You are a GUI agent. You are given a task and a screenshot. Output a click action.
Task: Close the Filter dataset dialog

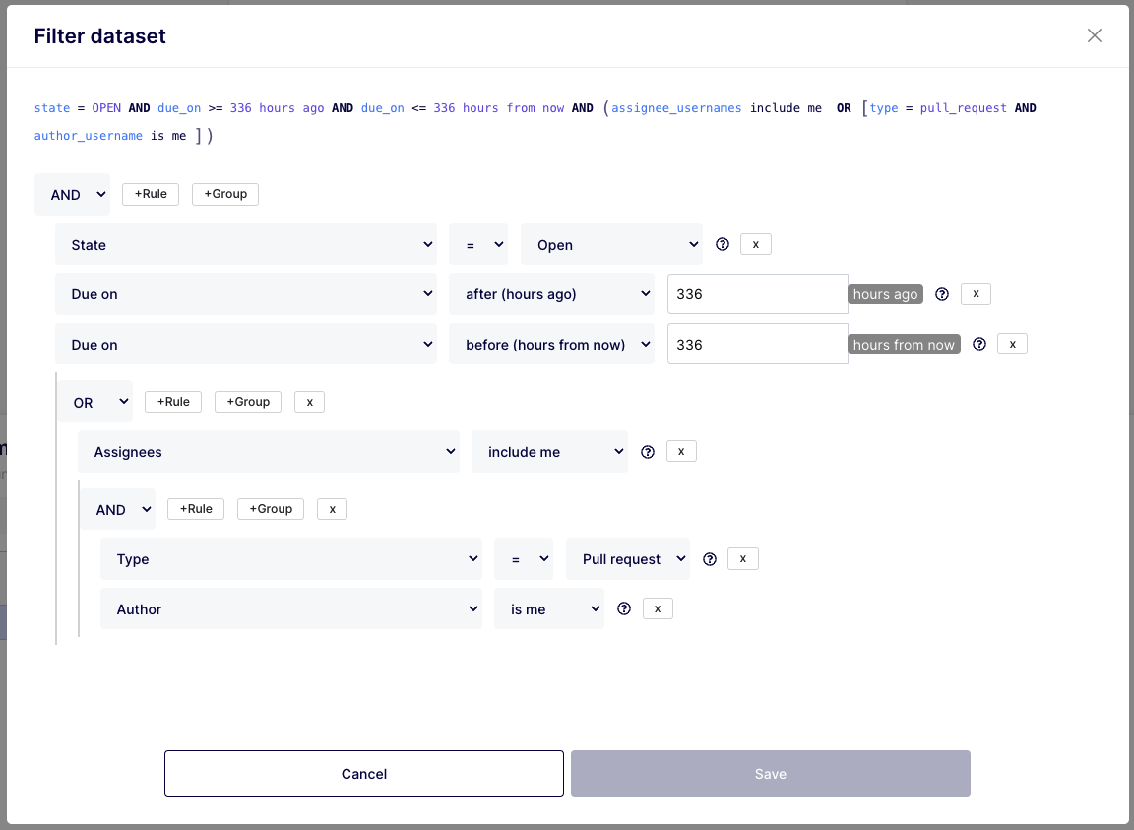1094,36
